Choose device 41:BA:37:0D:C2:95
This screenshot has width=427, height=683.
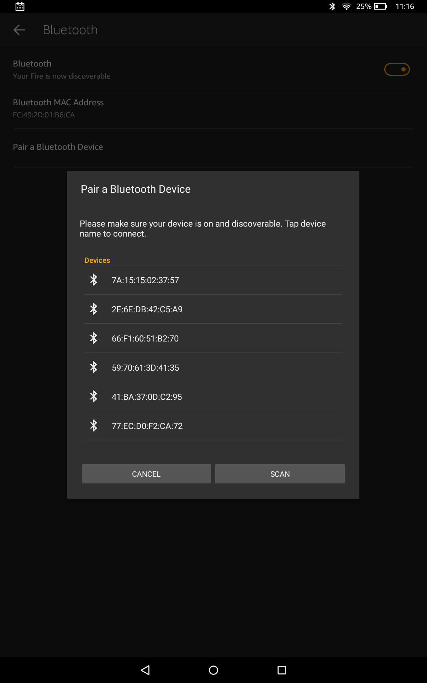point(213,397)
